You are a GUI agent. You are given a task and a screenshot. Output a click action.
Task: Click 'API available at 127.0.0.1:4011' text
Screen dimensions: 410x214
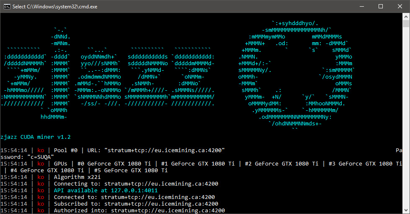point(106,191)
